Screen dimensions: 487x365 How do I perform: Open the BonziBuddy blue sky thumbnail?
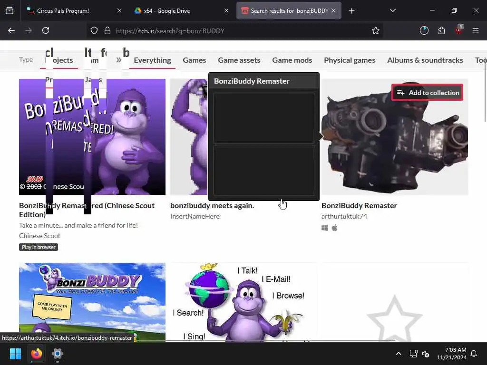point(92,302)
